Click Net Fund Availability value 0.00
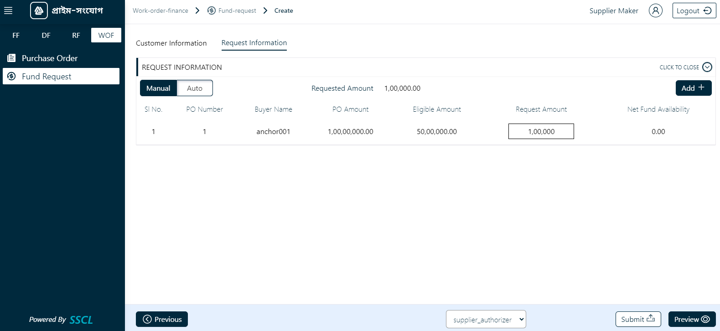Screen dimensions: 720x331 [x=658, y=131]
